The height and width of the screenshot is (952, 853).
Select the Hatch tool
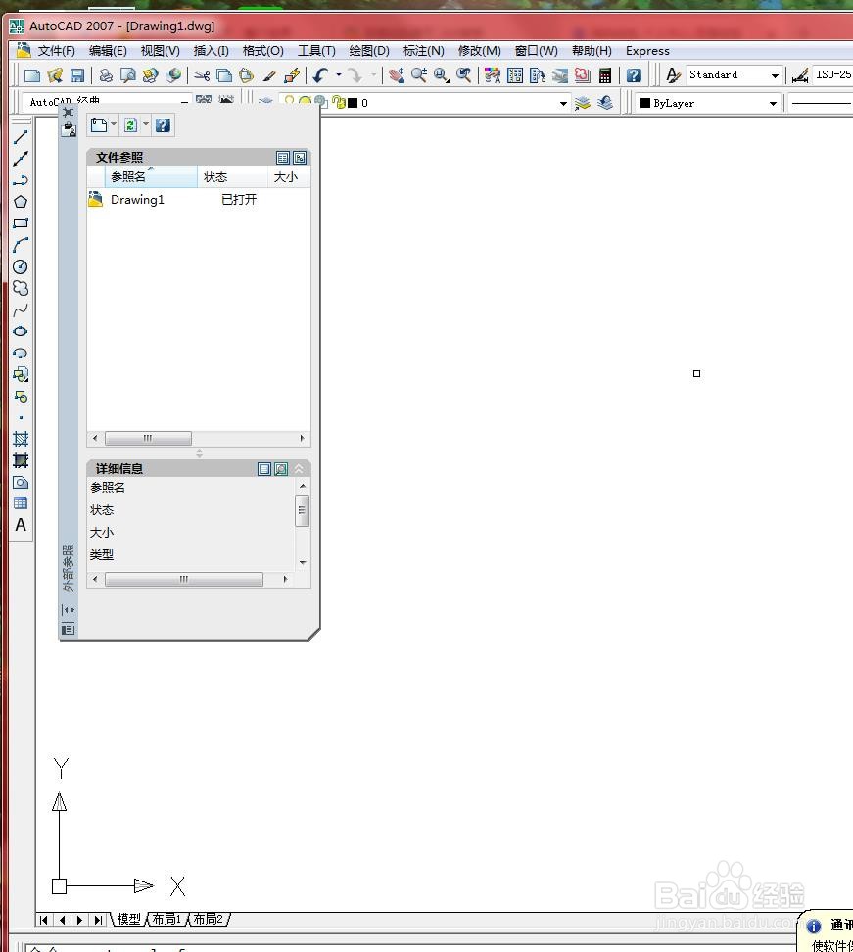21,439
